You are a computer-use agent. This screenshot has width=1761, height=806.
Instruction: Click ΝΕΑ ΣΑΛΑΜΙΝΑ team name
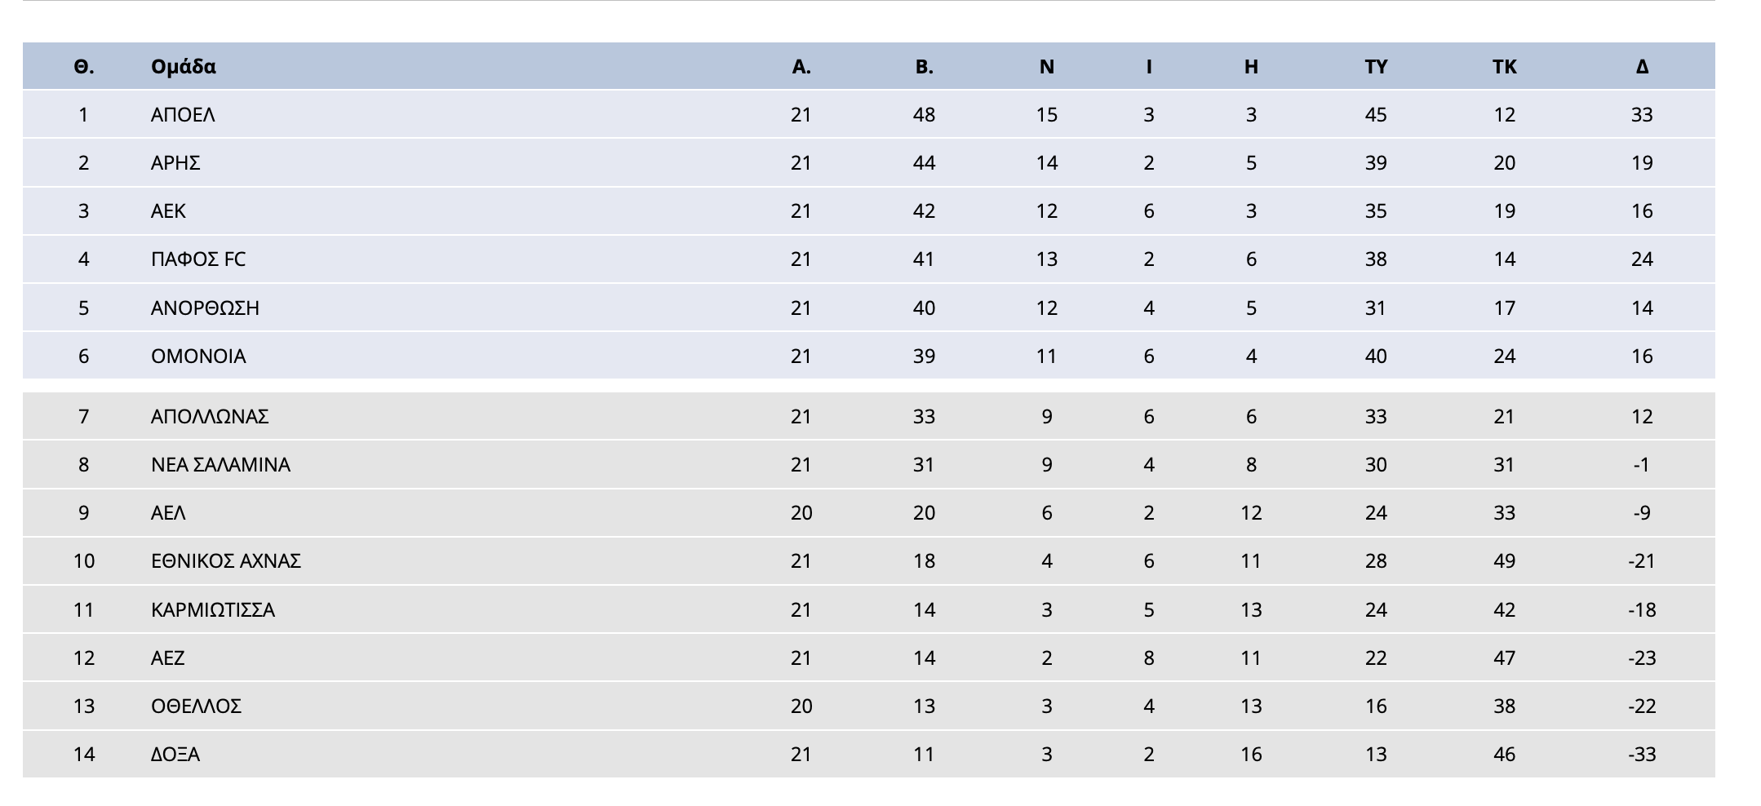click(220, 465)
